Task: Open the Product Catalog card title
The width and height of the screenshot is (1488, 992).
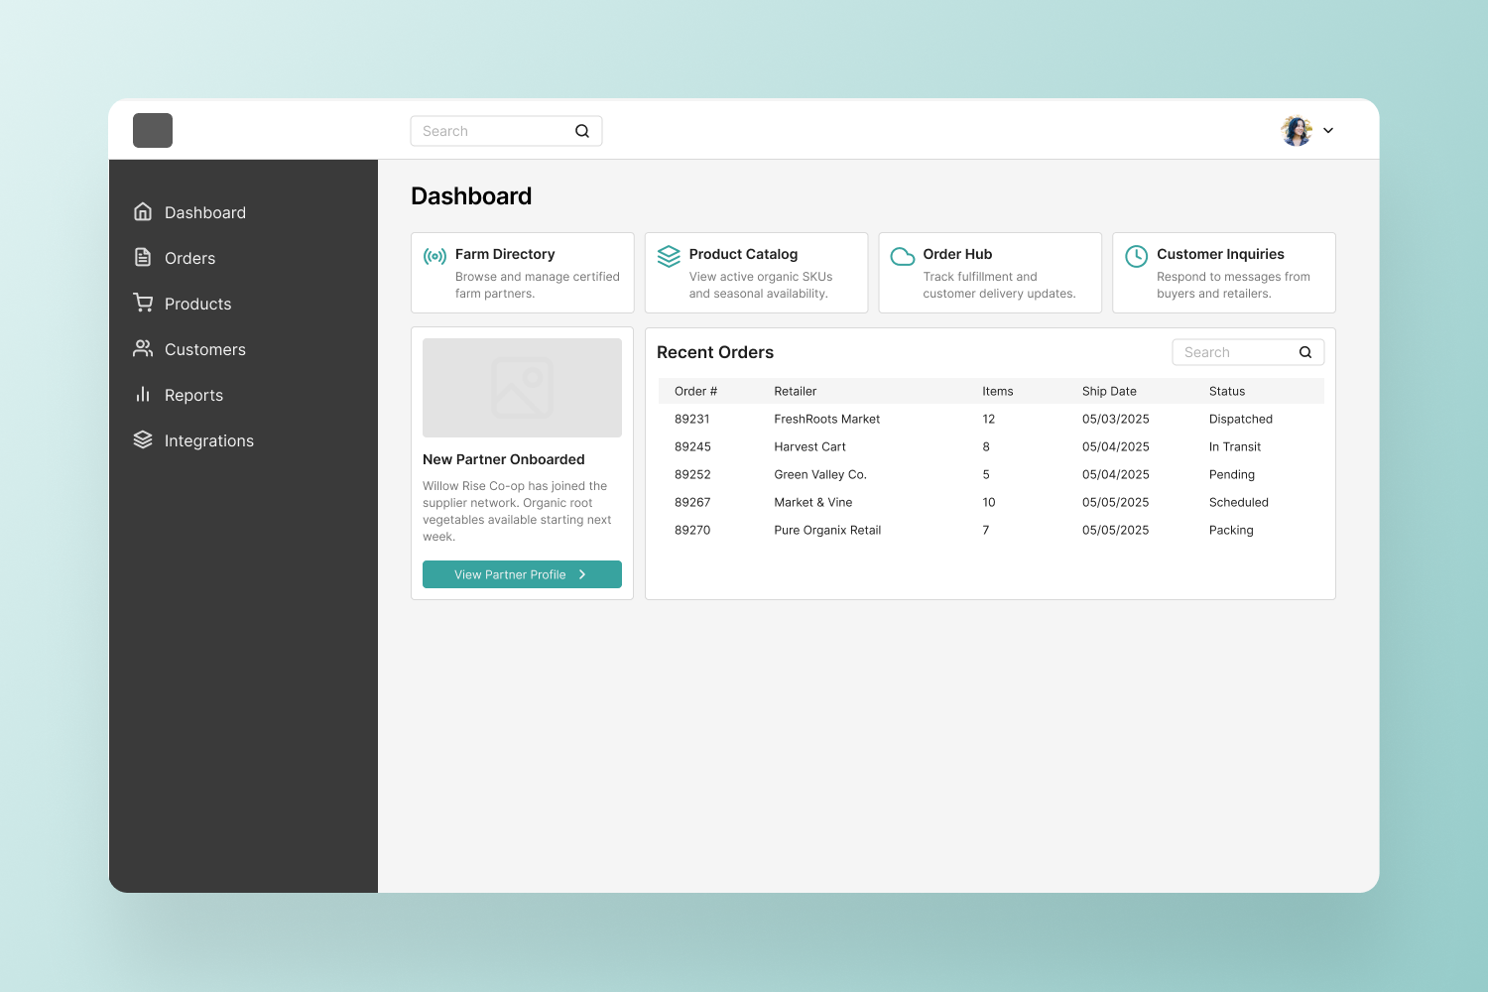Action: point(743,254)
